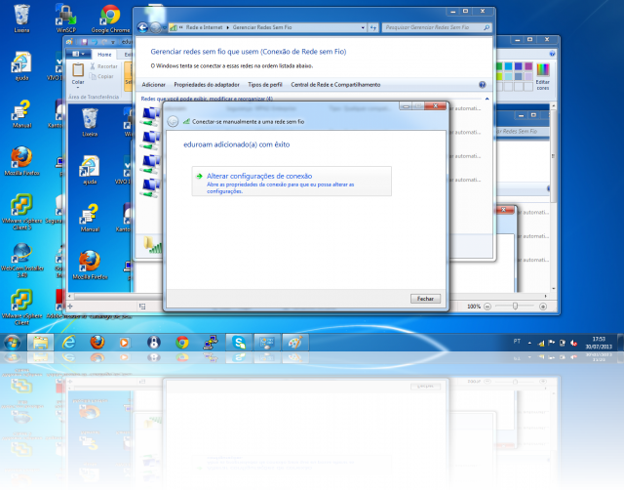624x492 pixels.
Task: Refresh the Gerenciar Redes Sem Fio address bar
Action: coord(372,27)
